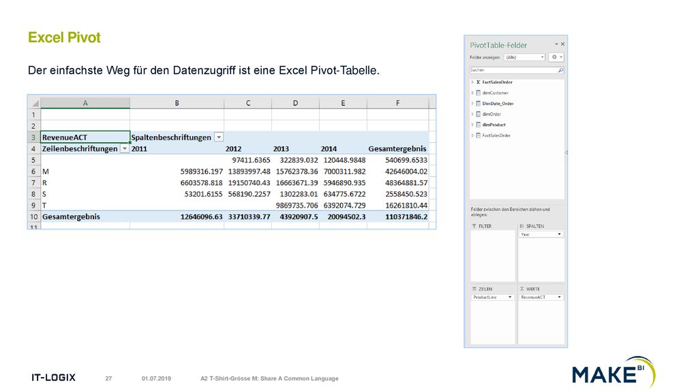Expand the dimOrder table node
Viewport: 698px width, 392px height.
(x=472, y=114)
